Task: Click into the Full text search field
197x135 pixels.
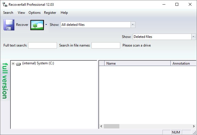Action: 43,45
